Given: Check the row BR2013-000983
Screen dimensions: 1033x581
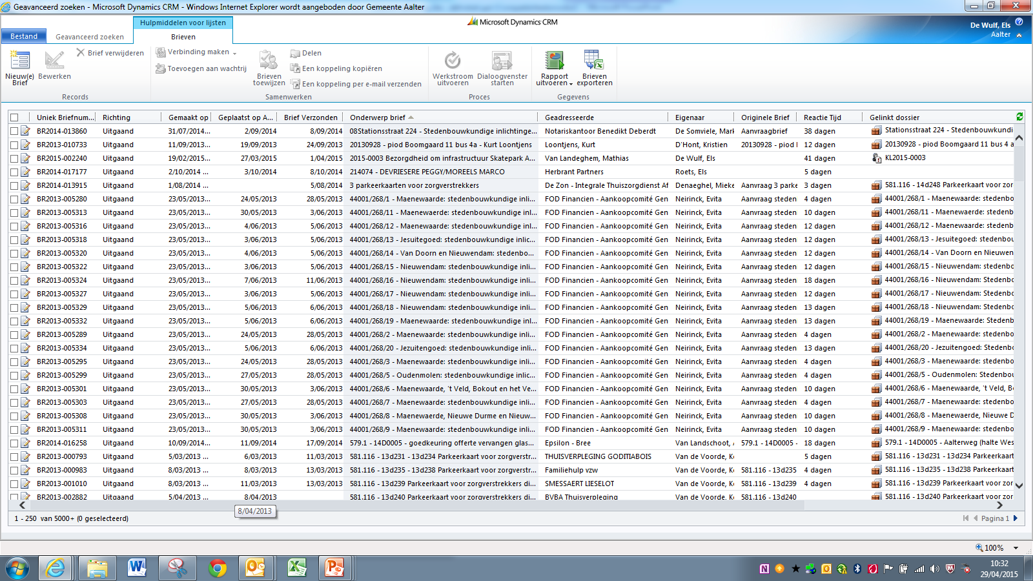Looking at the screenshot, I should click(14, 470).
